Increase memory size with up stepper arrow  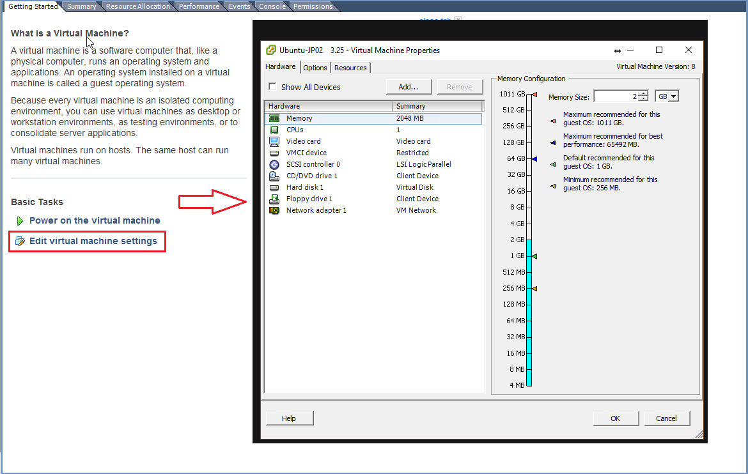pos(644,93)
